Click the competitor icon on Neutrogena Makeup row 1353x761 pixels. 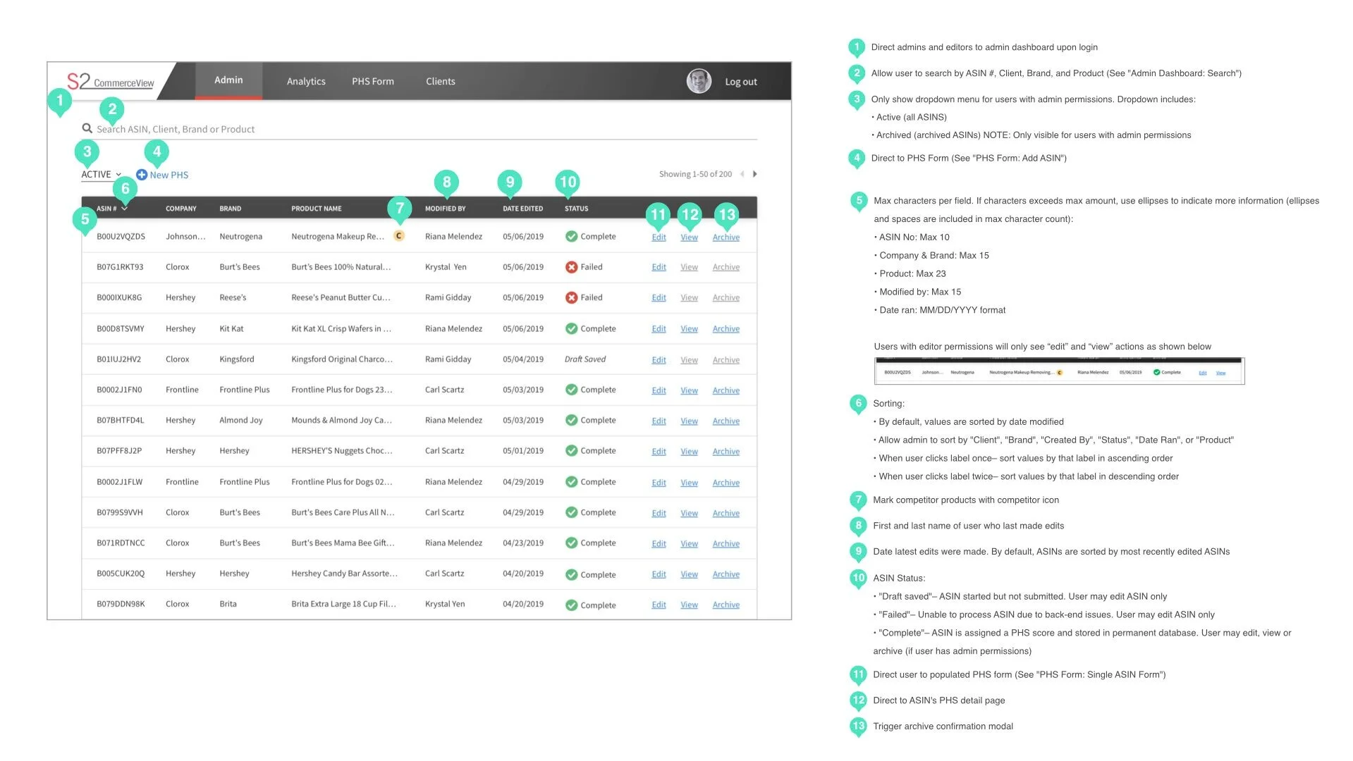(399, 236)
